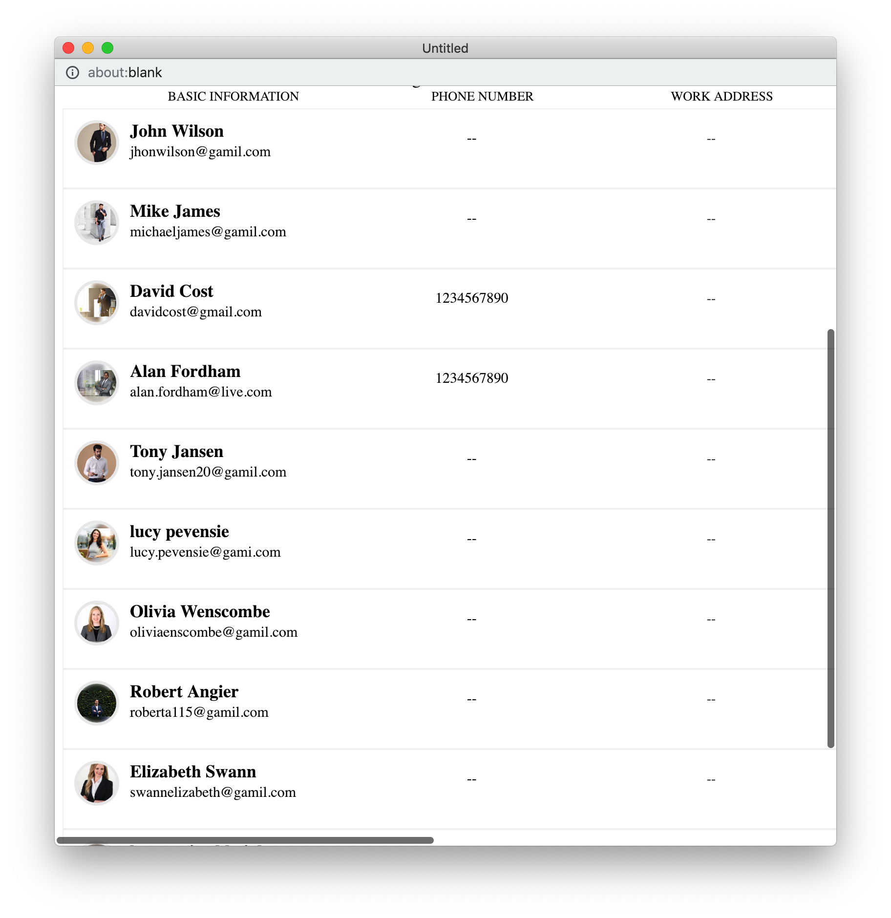Image resolution: width=891 pixels, height=918 pixels.
Task: Click John Wilson's profile avatar
Action: click(97, 143)
